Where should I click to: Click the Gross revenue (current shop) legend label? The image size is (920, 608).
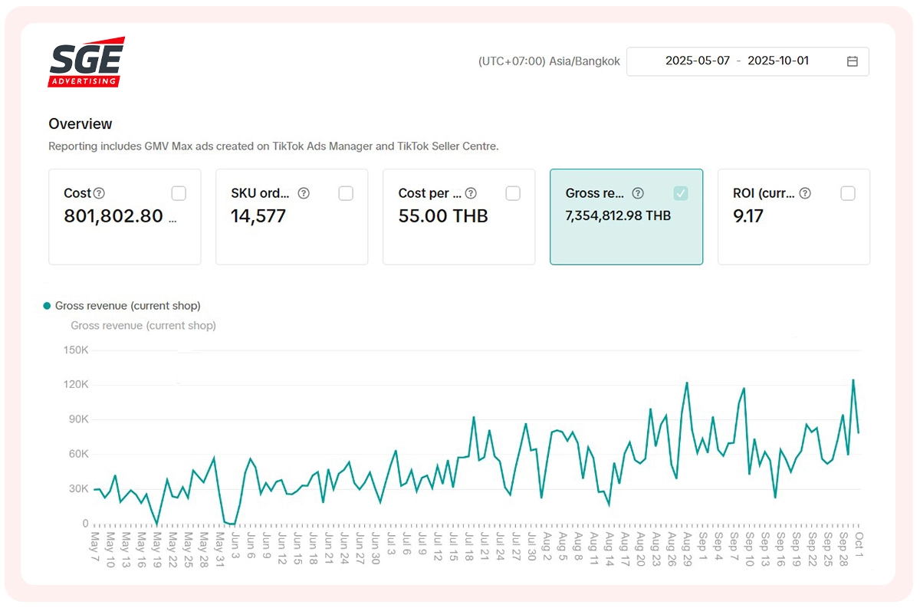[127, 306]
